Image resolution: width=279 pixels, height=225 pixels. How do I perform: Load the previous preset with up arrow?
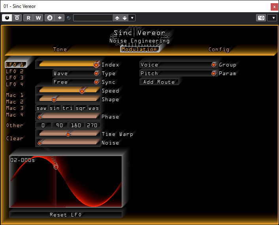coord(117,18)
